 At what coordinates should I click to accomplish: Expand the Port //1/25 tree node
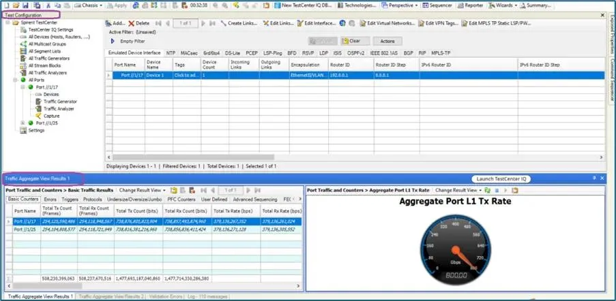click(x=23, y=123)
